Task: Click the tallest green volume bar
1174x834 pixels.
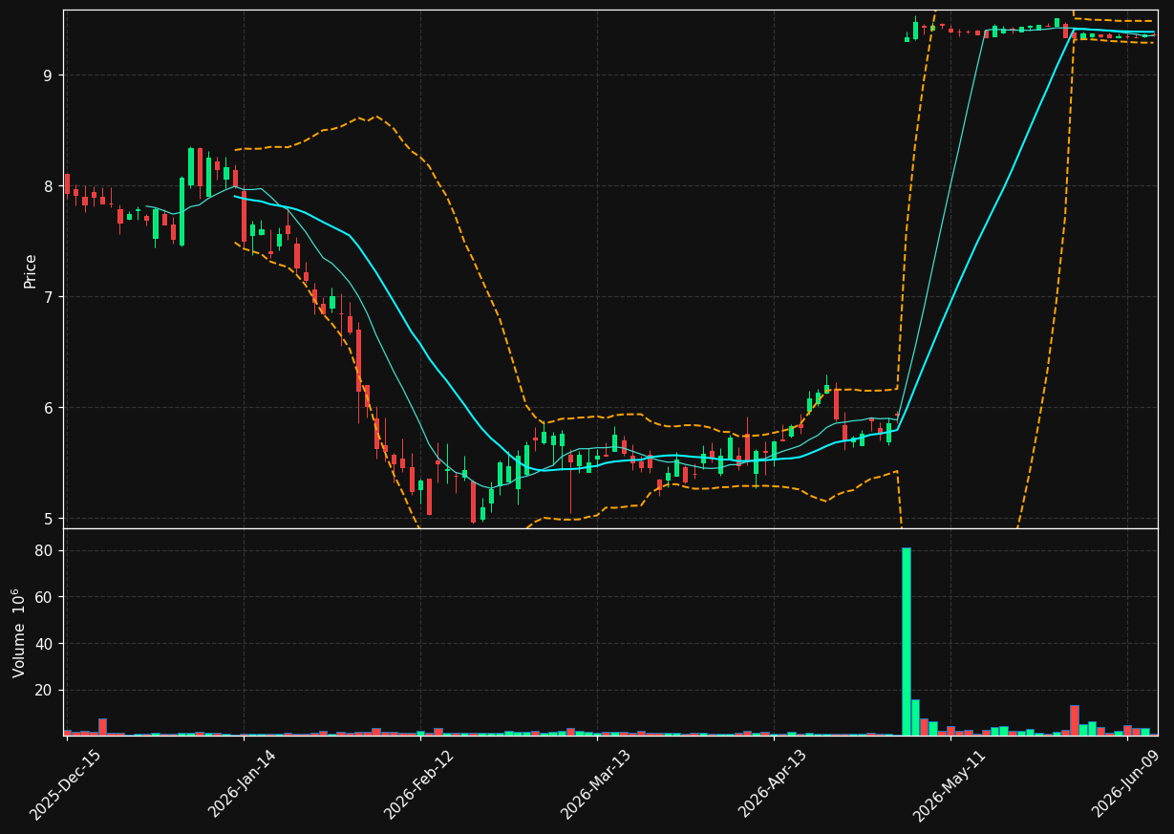Action: [907, 641]
